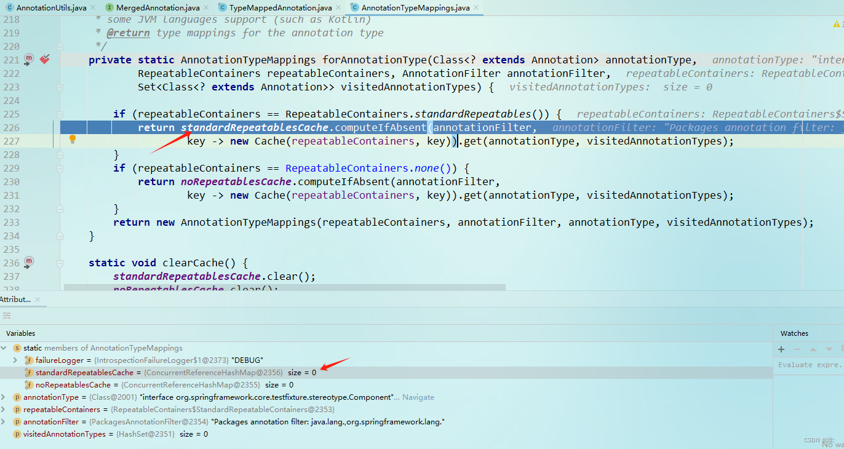Click TypeMappedAnnotation.java class file icon
The image size is (844, 449).
223,8
